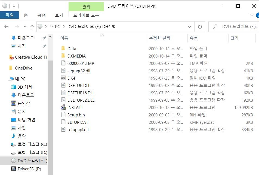
Task: Select the Setup.bin file icon
Action: 63,115
